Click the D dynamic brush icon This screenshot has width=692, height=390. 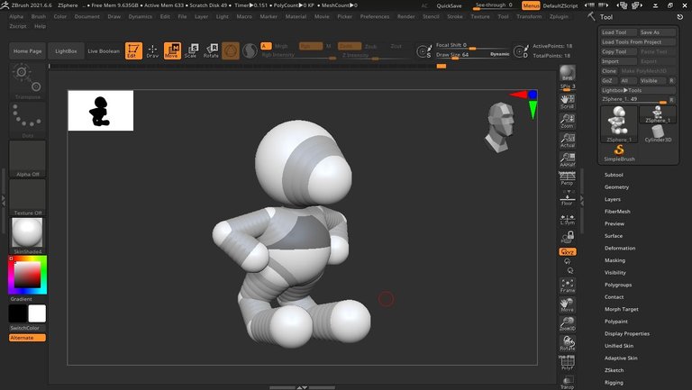[x=521, y=51]
